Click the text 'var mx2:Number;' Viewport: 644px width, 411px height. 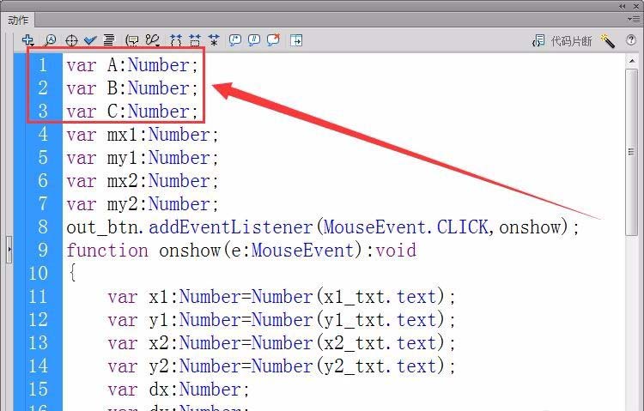pos(143,181)
